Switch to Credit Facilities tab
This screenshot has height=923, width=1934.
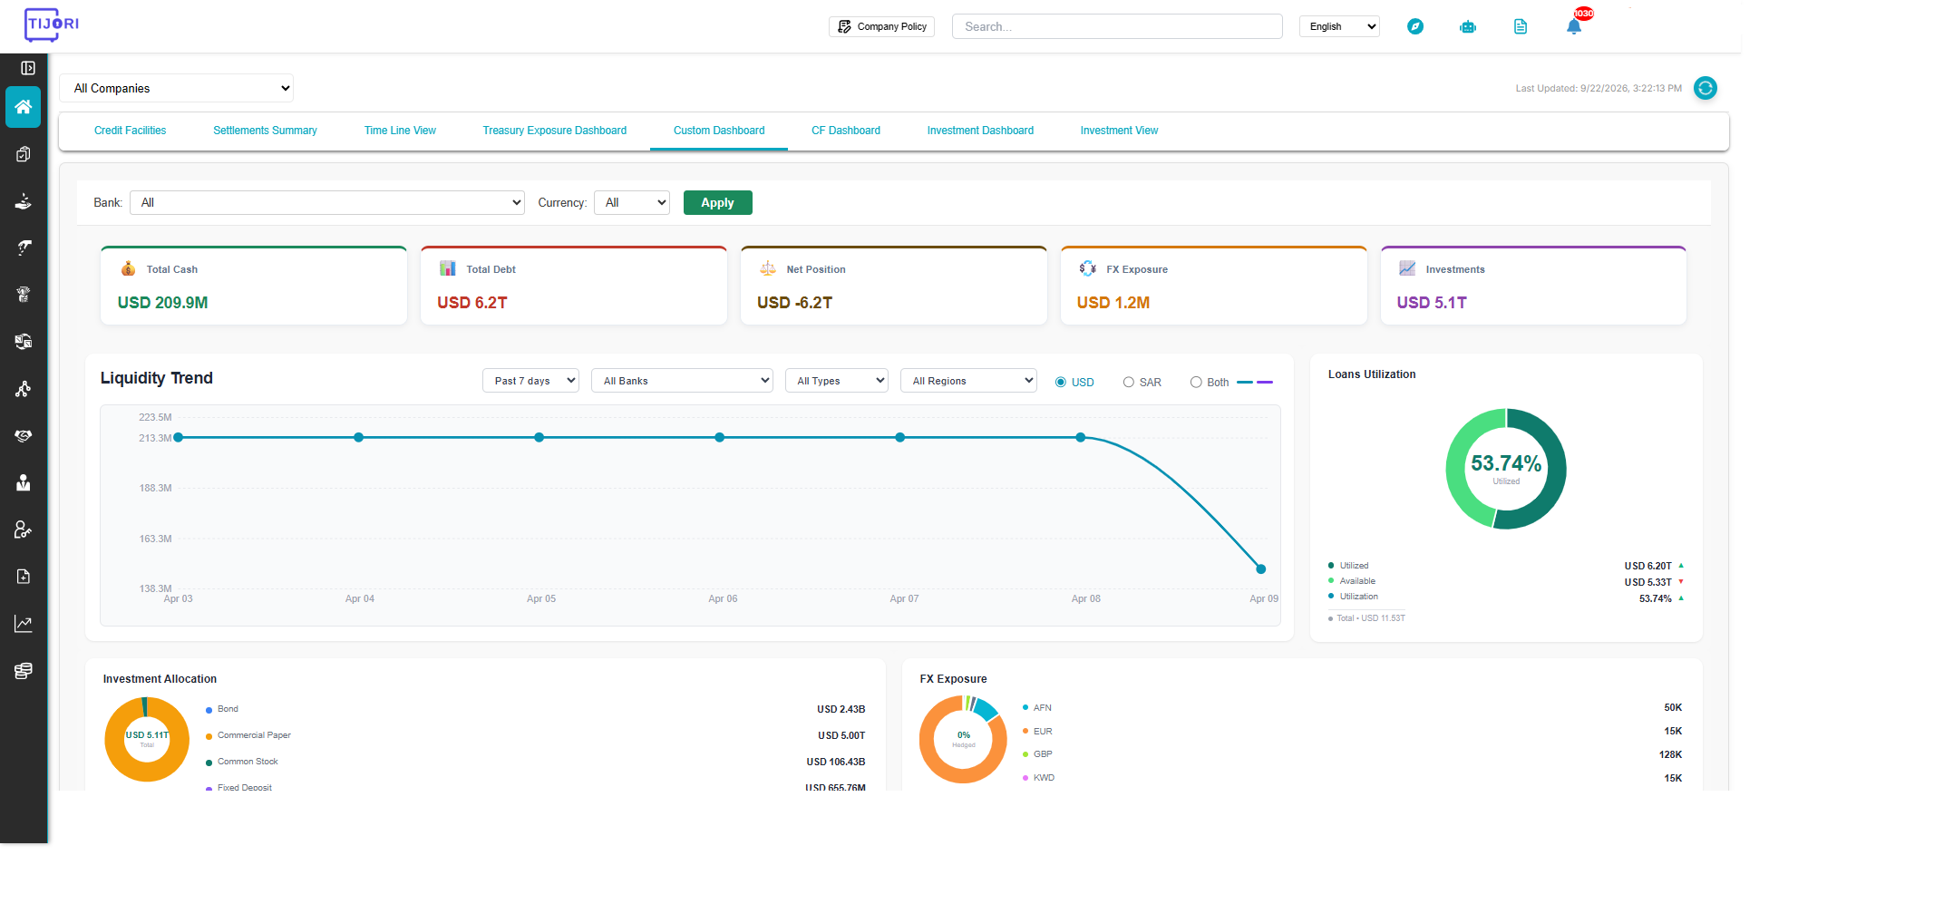(x=131, y=131)
